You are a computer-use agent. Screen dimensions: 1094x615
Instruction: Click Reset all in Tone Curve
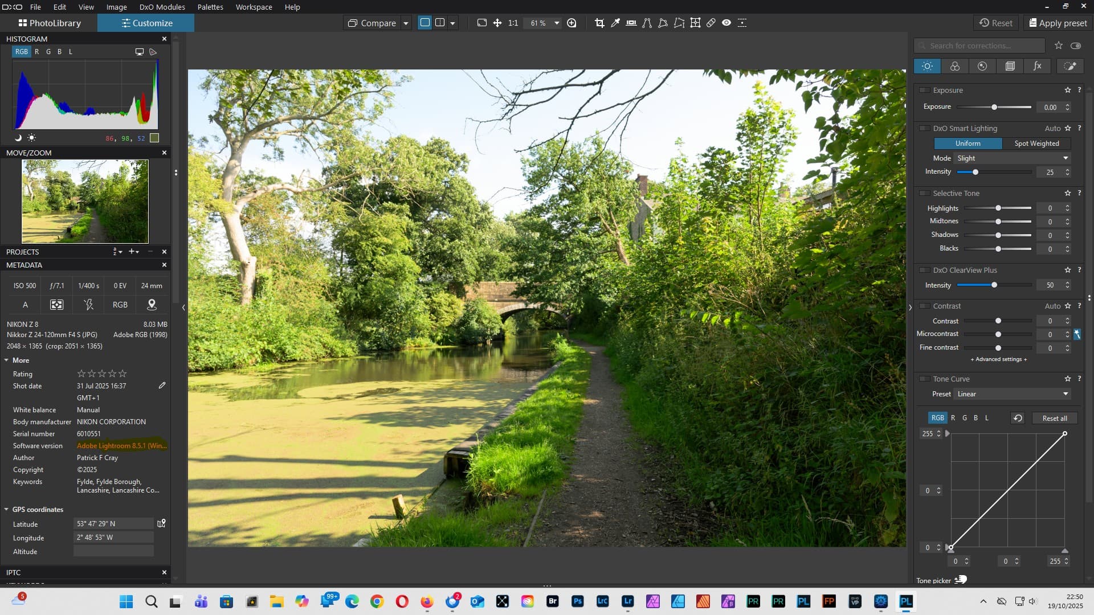(x=1054, y=418)
